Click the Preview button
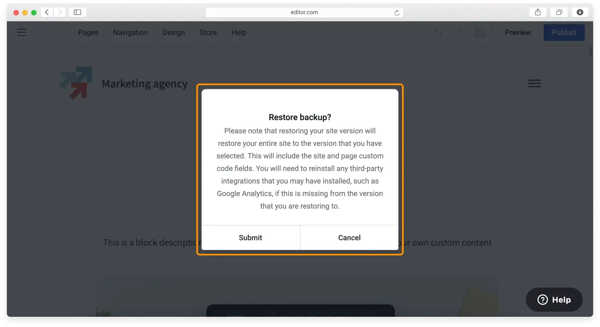 pyautogui.click(x=518, y=32)
